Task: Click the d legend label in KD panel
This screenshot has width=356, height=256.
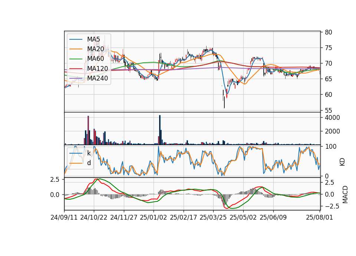Action: point(89,163)
